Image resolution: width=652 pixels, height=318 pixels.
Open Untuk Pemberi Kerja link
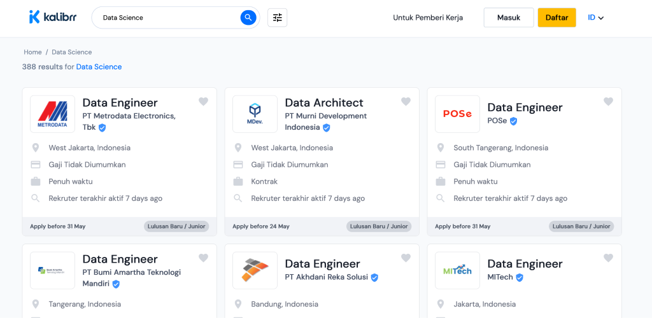click(428, 17)
